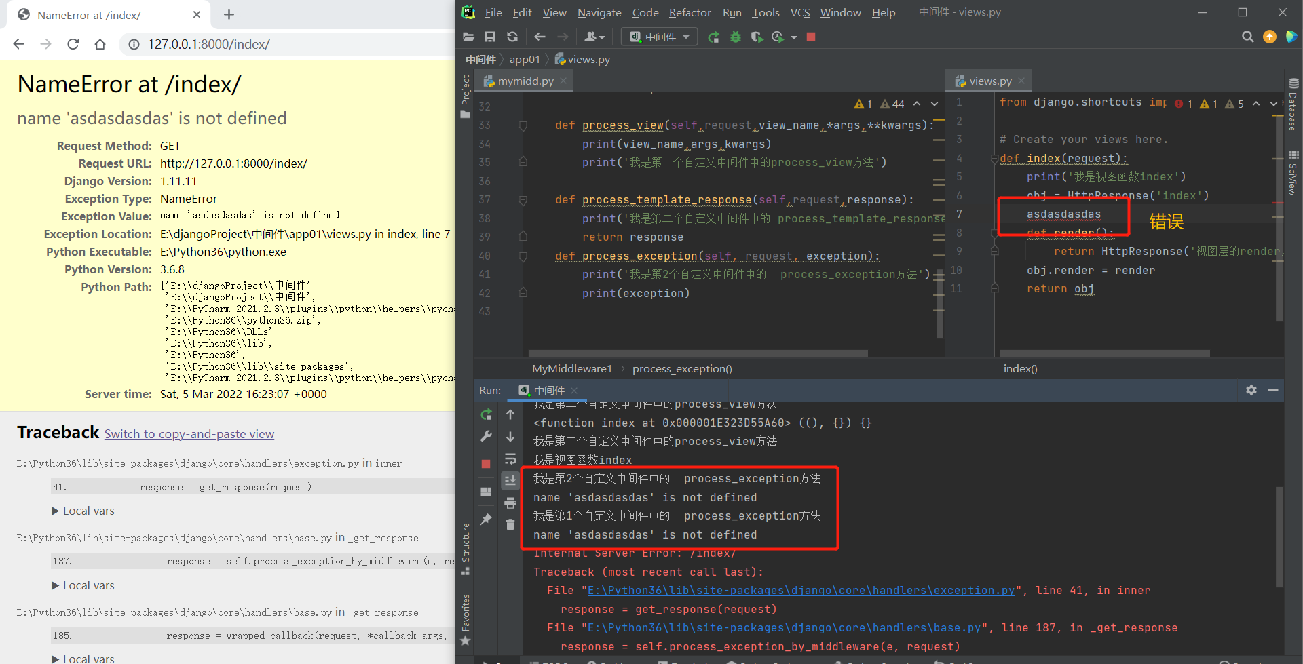1303x664 pixels.
Task: Expand Local vars under exception.py frame
Action: tap(83, 511)
